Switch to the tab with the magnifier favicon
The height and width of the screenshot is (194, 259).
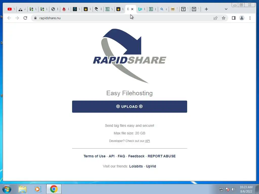[x=163, y=9]
